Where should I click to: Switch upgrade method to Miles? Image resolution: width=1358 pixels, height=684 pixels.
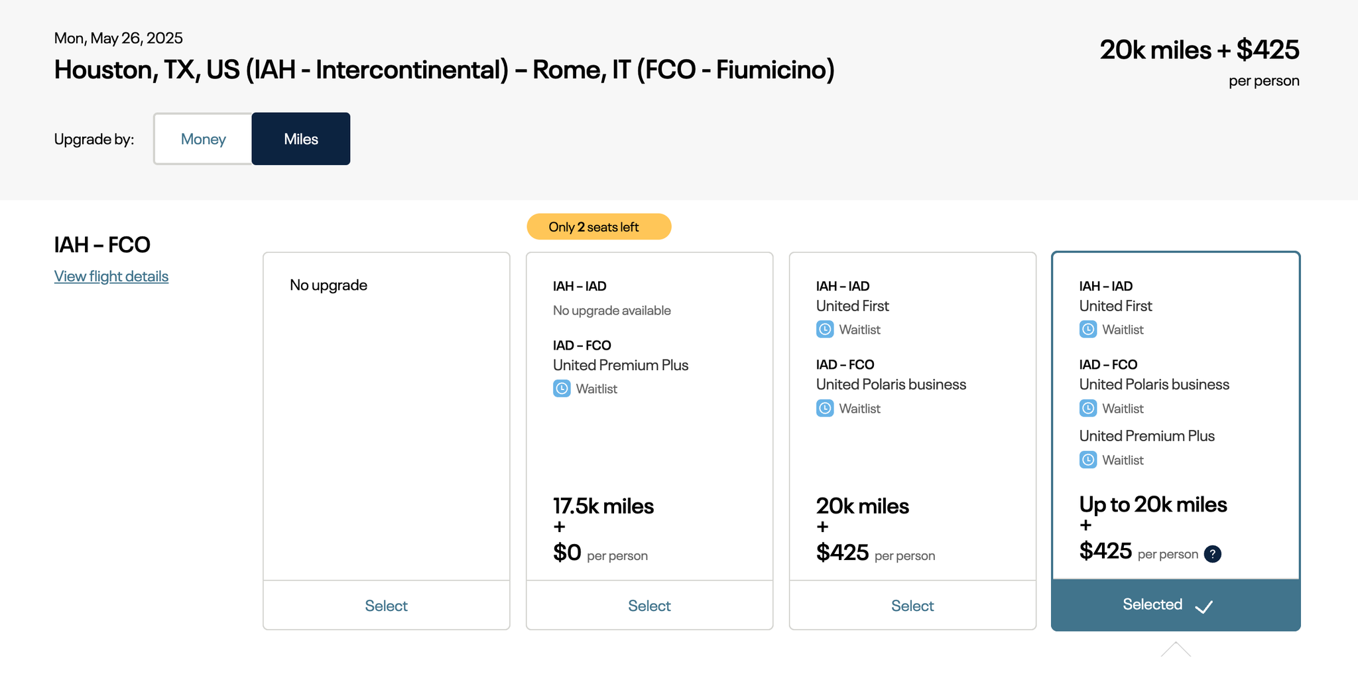coord(301,139)
